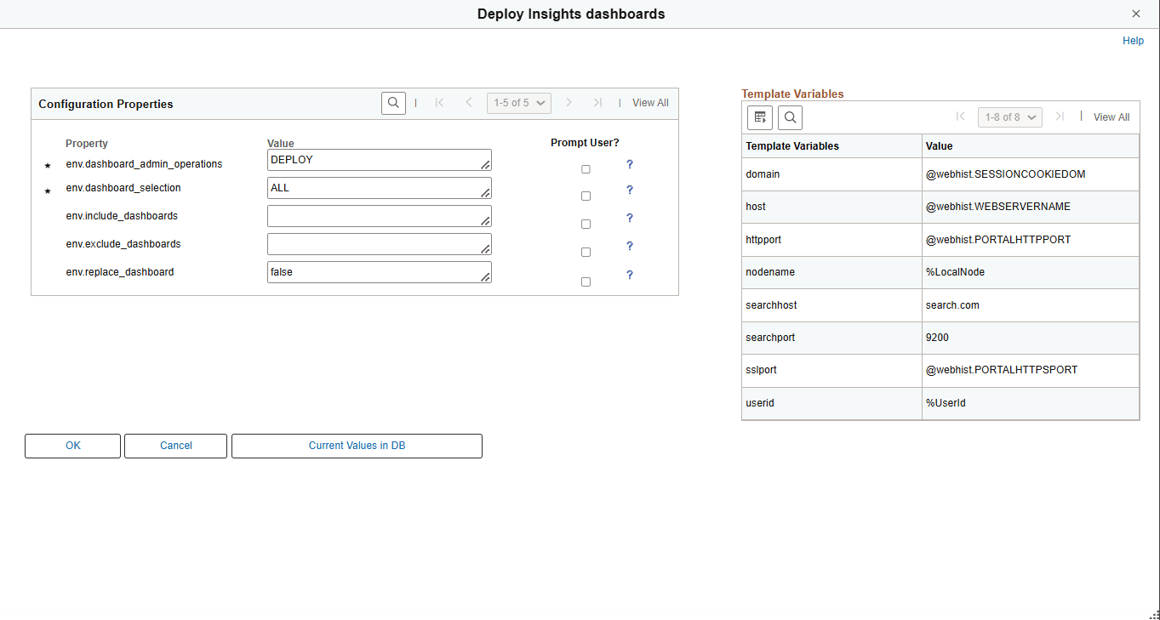Click the help icon beside env.exclude_dashboards
The image size is (1160, 620).
(x=629, y=246)
